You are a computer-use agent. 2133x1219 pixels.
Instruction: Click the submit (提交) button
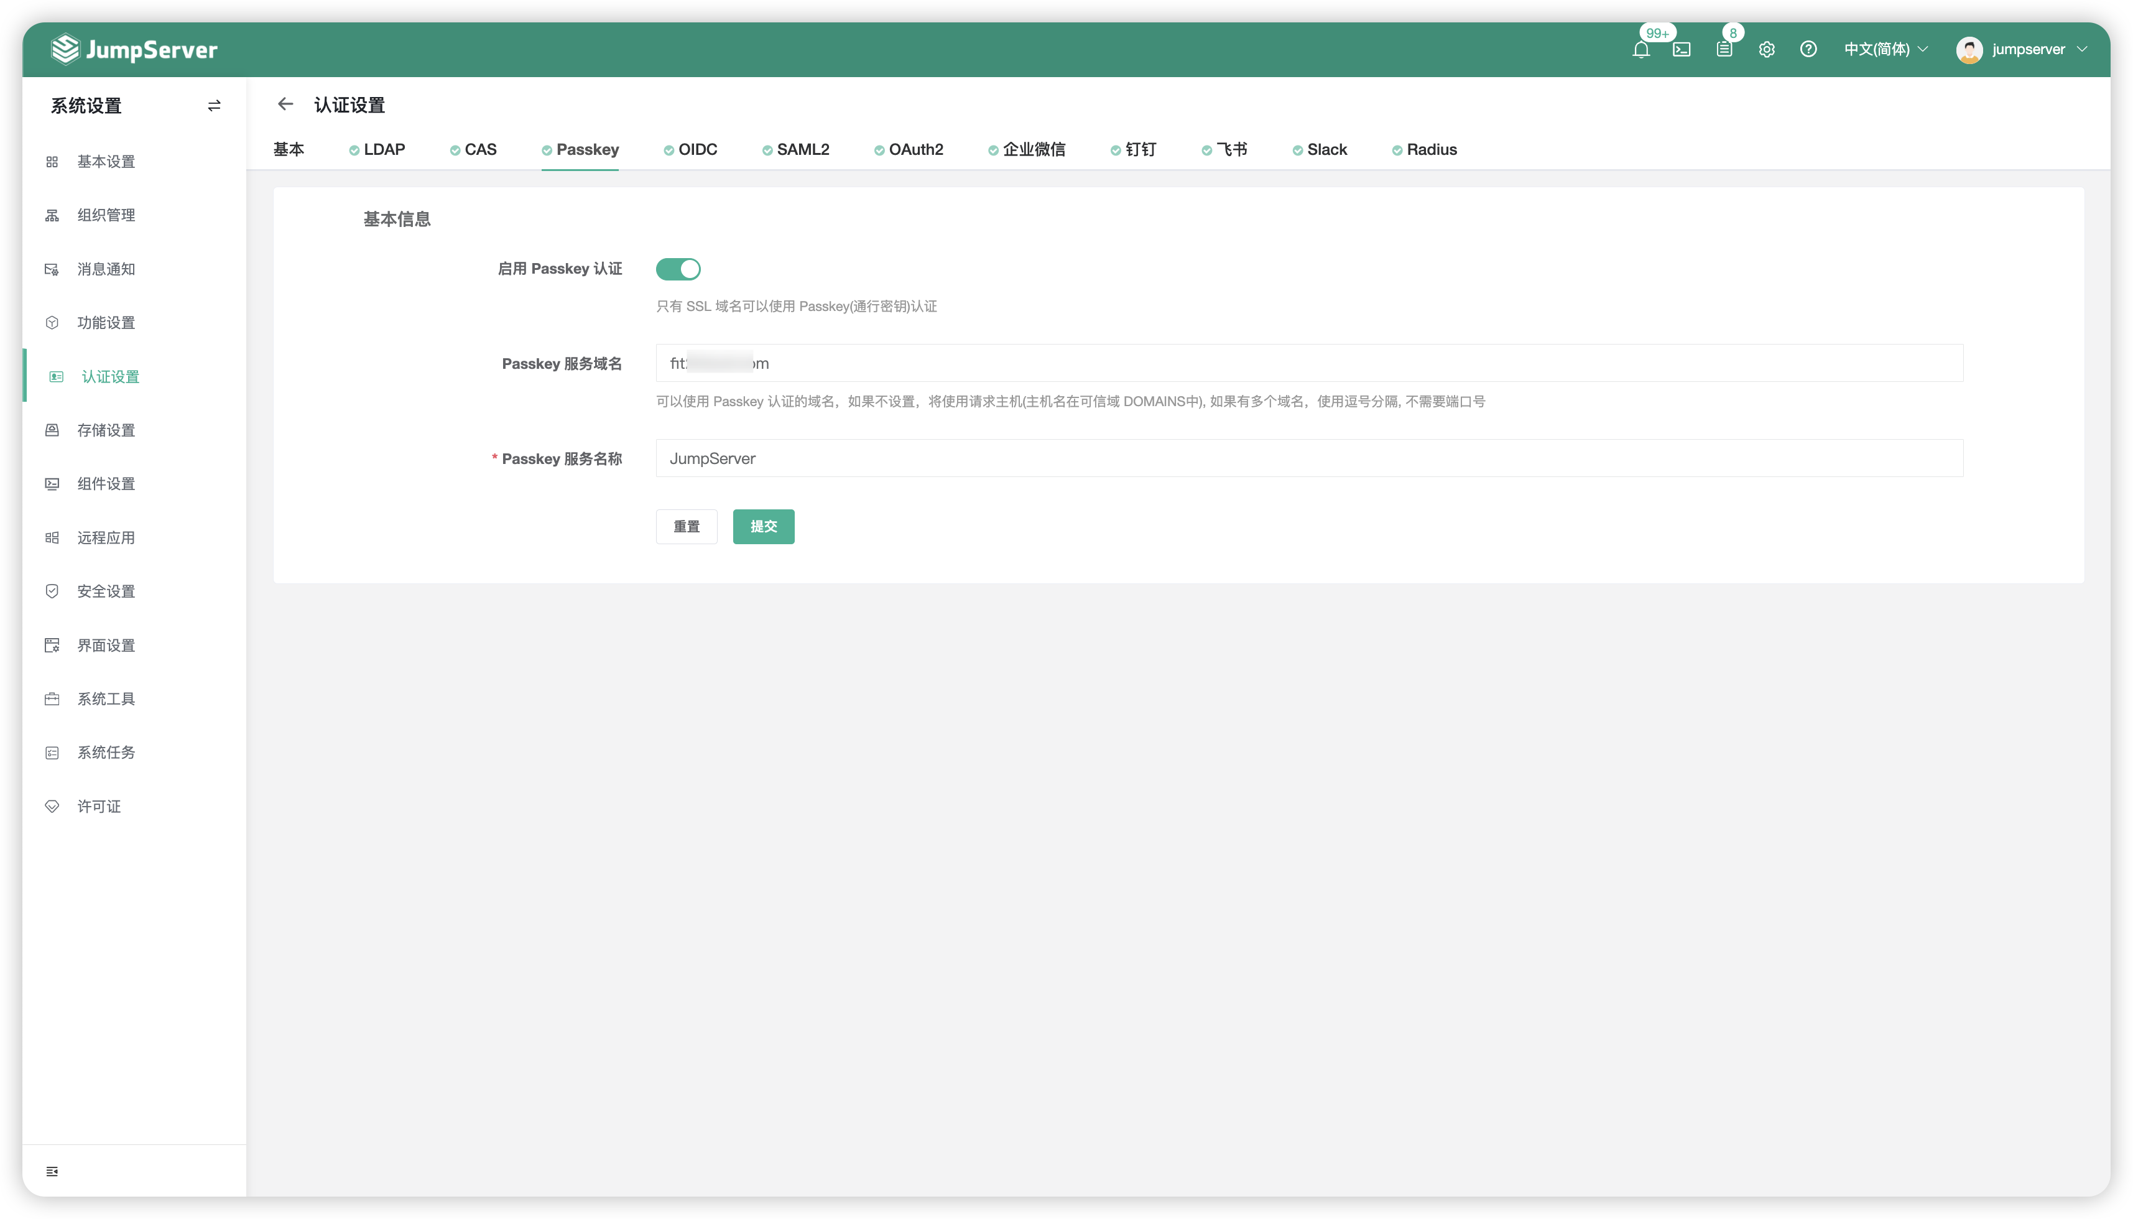pyautogui.click(x=764, y=527)
